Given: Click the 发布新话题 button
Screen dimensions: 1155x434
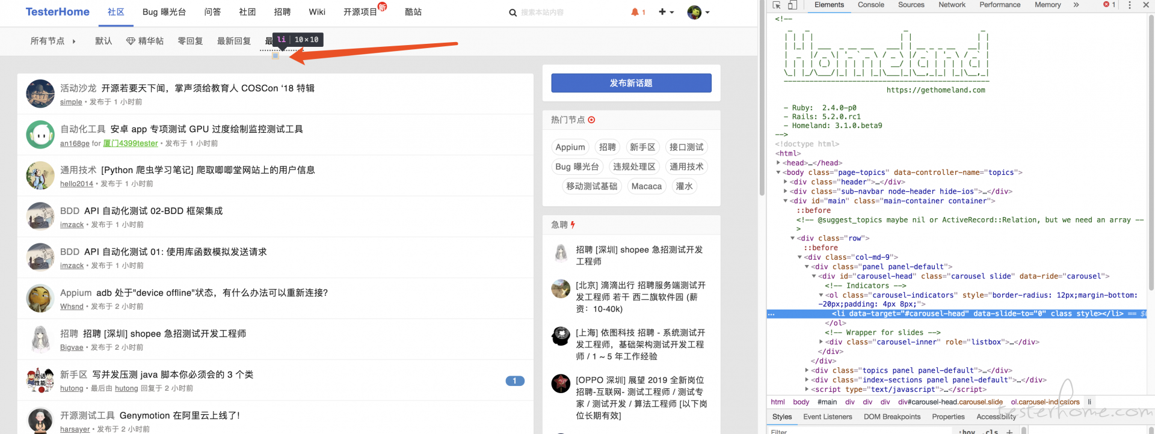Looking at the screenshot, I should 631,83.
